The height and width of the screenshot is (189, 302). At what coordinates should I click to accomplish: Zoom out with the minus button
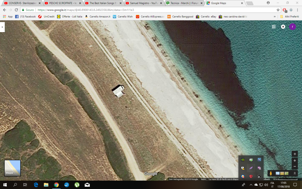tap(295, 167)
